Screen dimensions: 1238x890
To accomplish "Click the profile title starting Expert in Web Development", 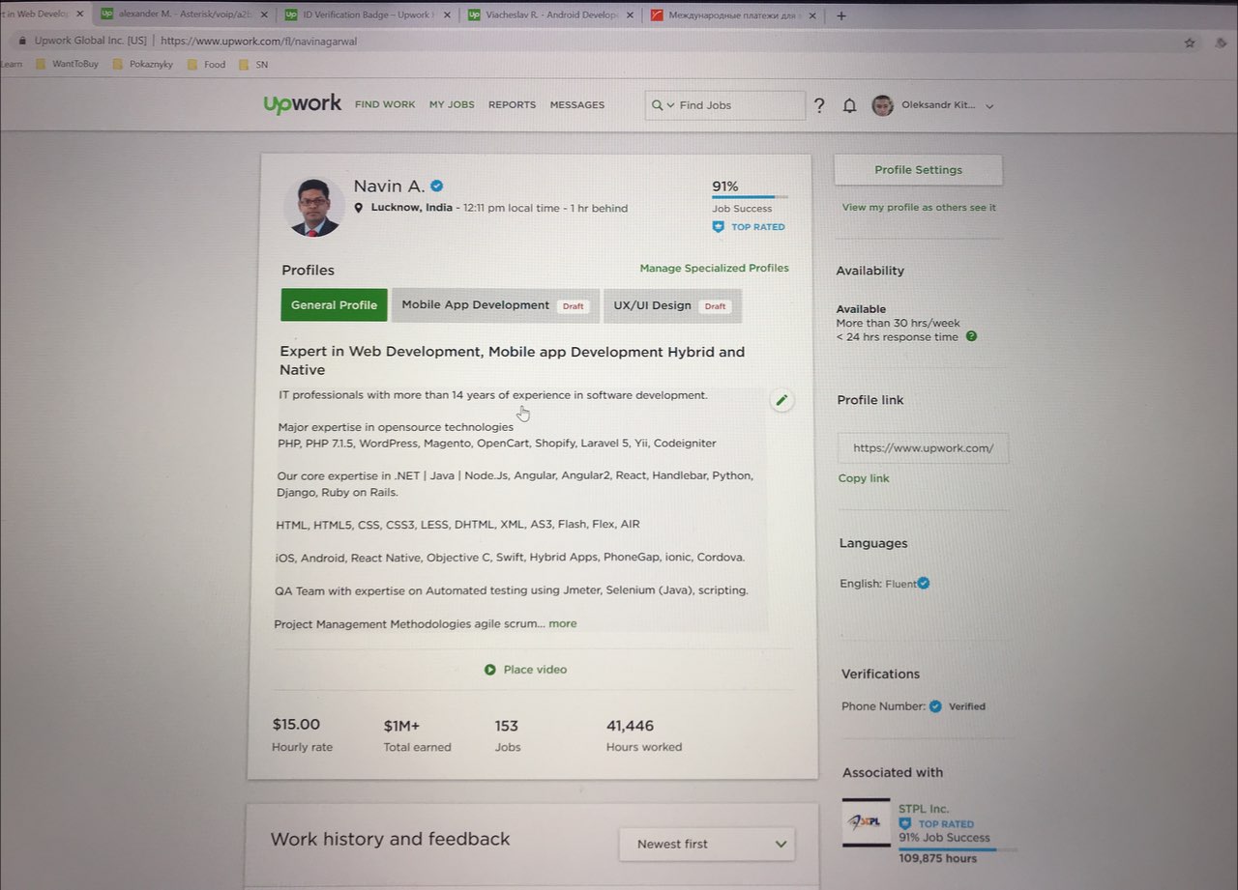I will pos(513,360).
